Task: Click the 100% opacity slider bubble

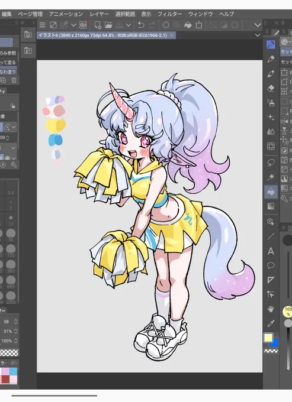Action: pos(288,312)
